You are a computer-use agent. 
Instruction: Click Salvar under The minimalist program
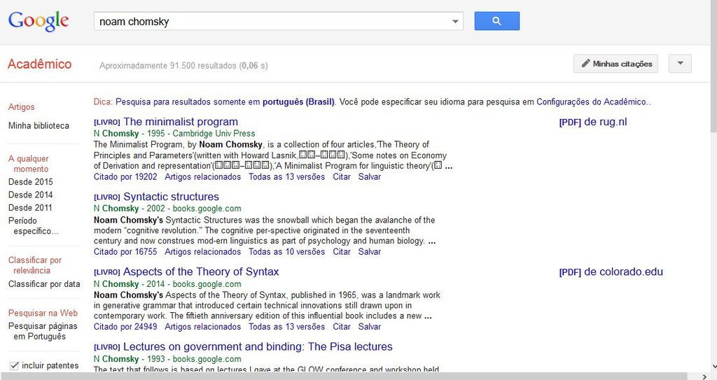tap(370, 176)
